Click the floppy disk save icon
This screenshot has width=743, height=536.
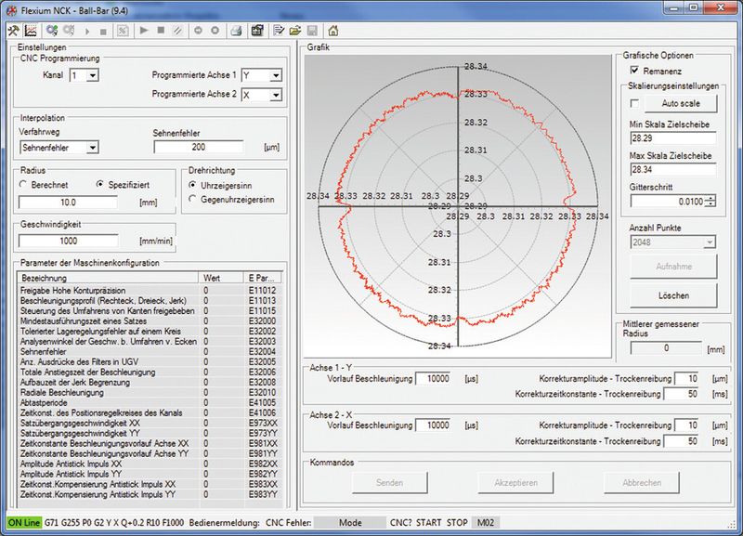pos(312,31)
